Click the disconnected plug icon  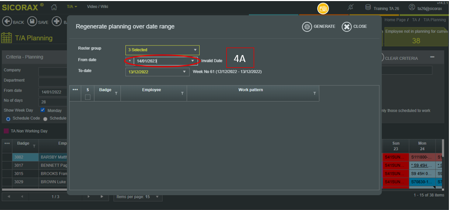(350, 7)
